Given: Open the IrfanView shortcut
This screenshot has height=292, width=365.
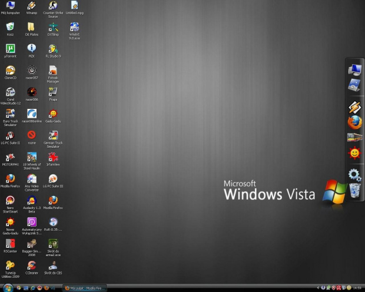Looking at the screenshot, I should point(53,160).
